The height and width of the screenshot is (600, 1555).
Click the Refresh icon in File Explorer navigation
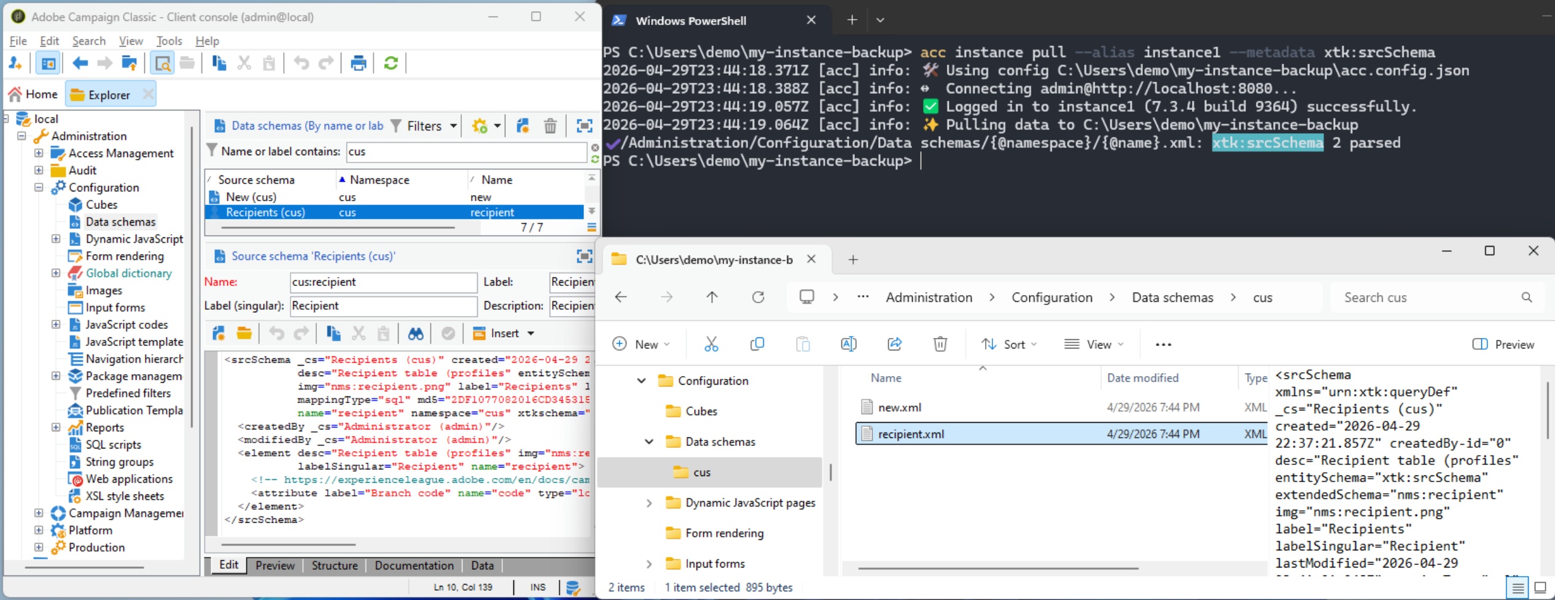758,298
